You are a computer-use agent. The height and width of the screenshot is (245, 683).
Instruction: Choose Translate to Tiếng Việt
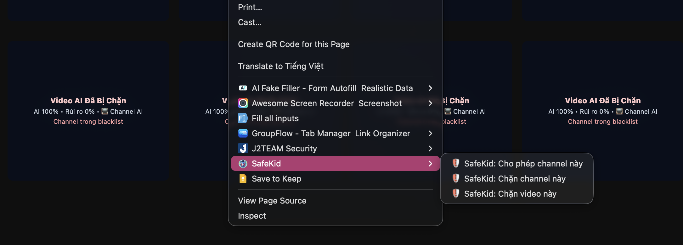280,66
